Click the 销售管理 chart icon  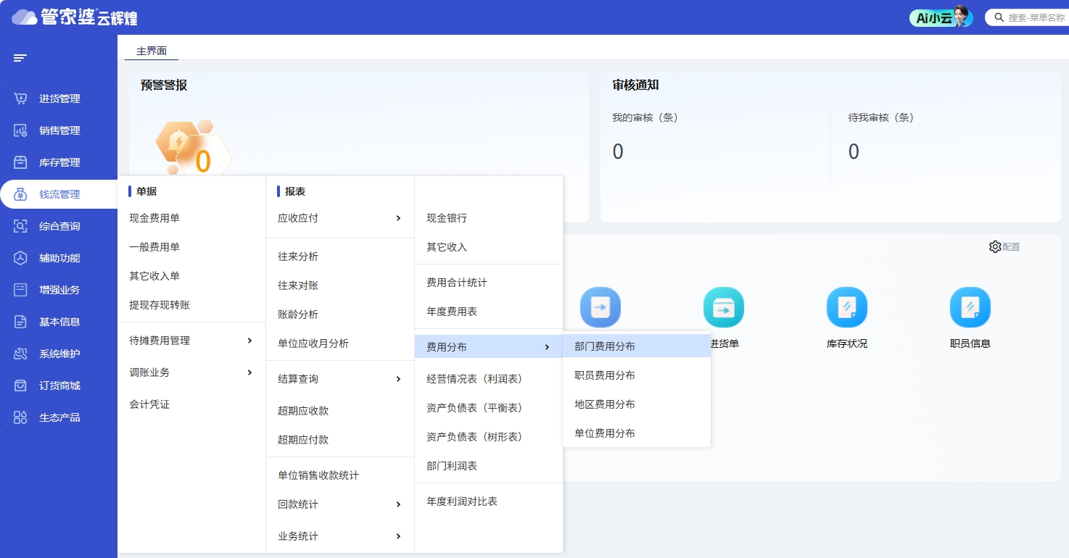pos(20,130)
